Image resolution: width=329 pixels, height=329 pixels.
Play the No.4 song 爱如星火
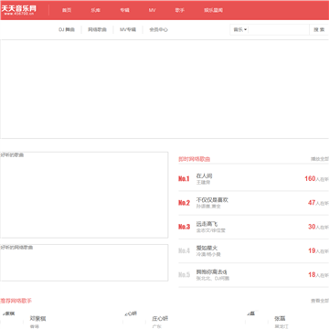pos(207,248)
